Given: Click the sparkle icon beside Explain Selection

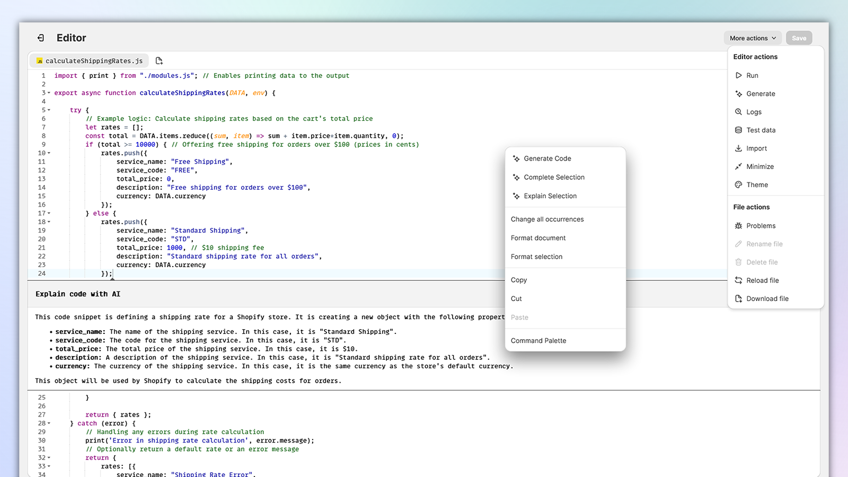Looking at the screenshot, I should coord(516,196).
